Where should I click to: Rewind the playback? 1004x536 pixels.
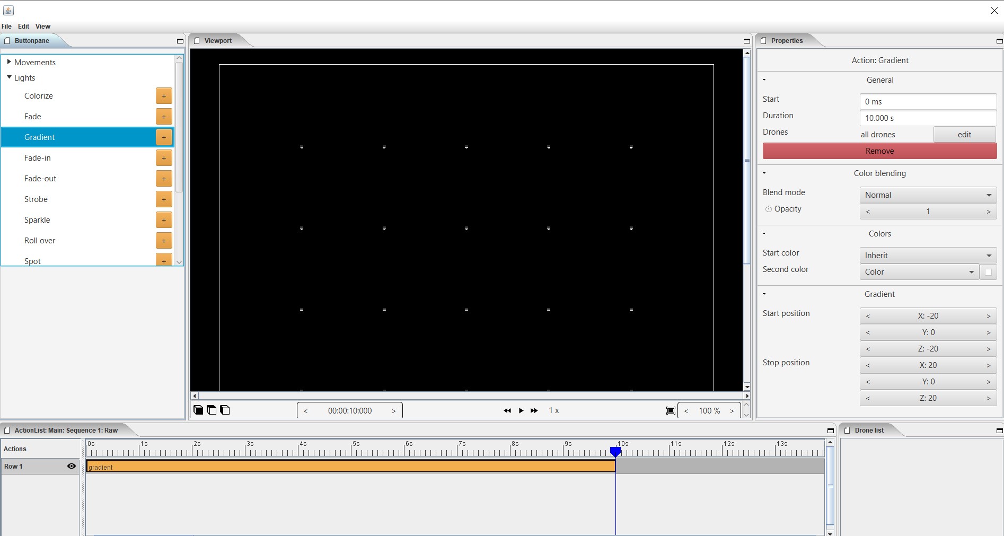507,410
